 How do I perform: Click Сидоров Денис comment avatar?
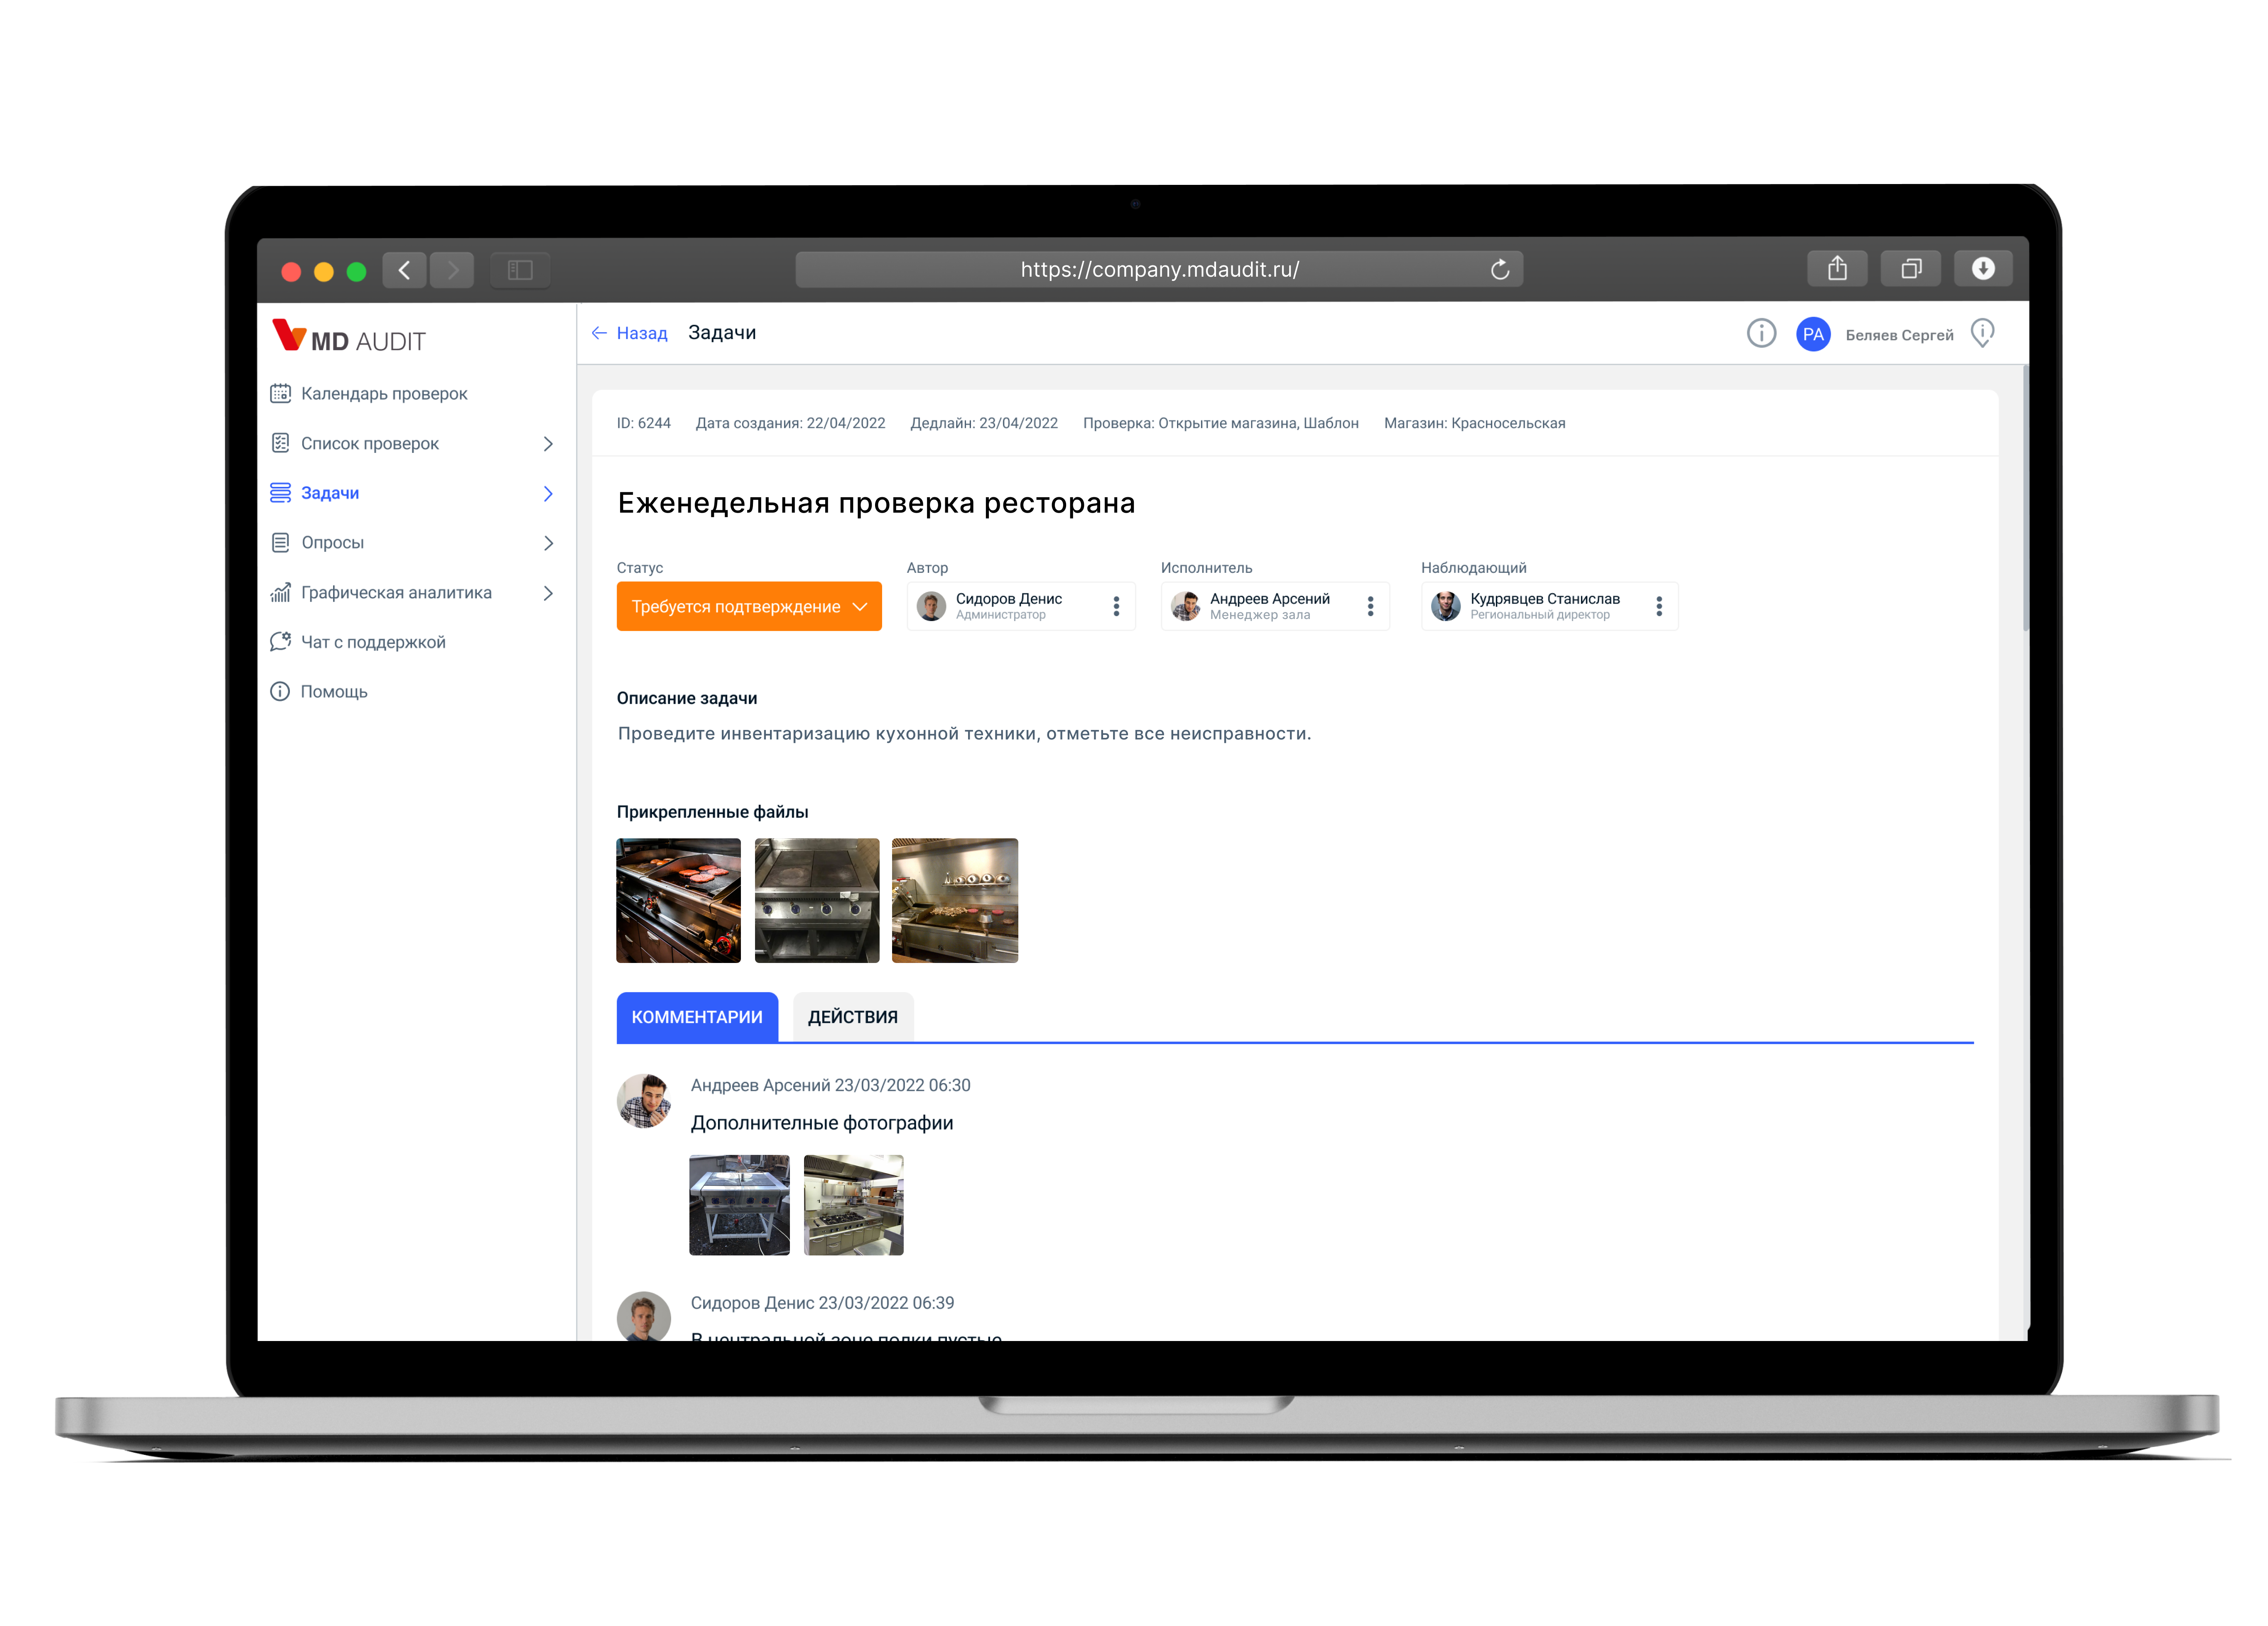[x=644, y=1317]
